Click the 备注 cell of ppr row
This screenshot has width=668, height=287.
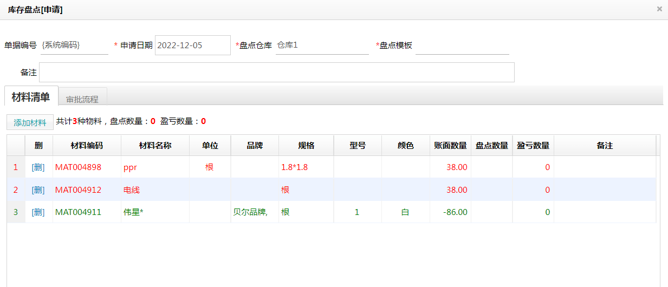click(x=605, y=167)
